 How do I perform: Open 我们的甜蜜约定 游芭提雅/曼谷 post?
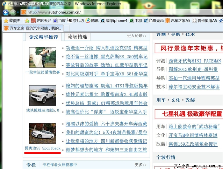click(x=106, y=133)
